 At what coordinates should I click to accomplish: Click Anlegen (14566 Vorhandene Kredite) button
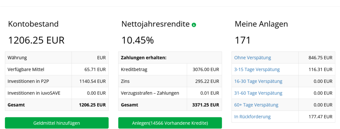click(170, 123)
